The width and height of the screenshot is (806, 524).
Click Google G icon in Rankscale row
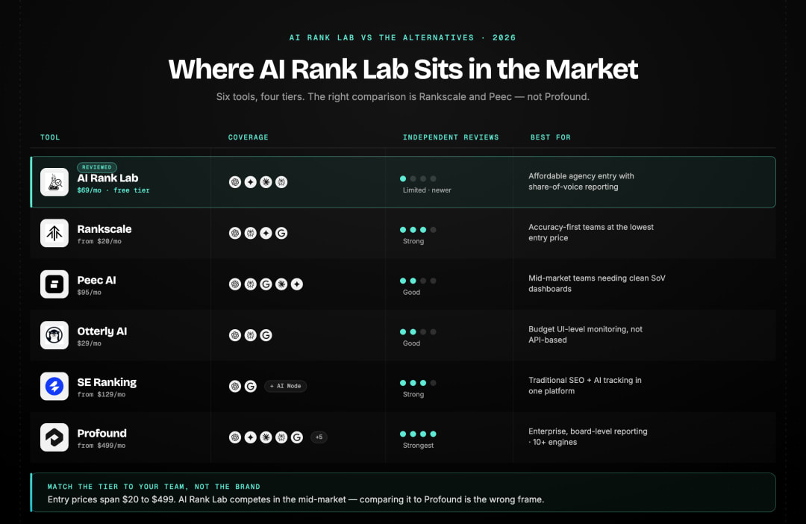coord(281,233)
